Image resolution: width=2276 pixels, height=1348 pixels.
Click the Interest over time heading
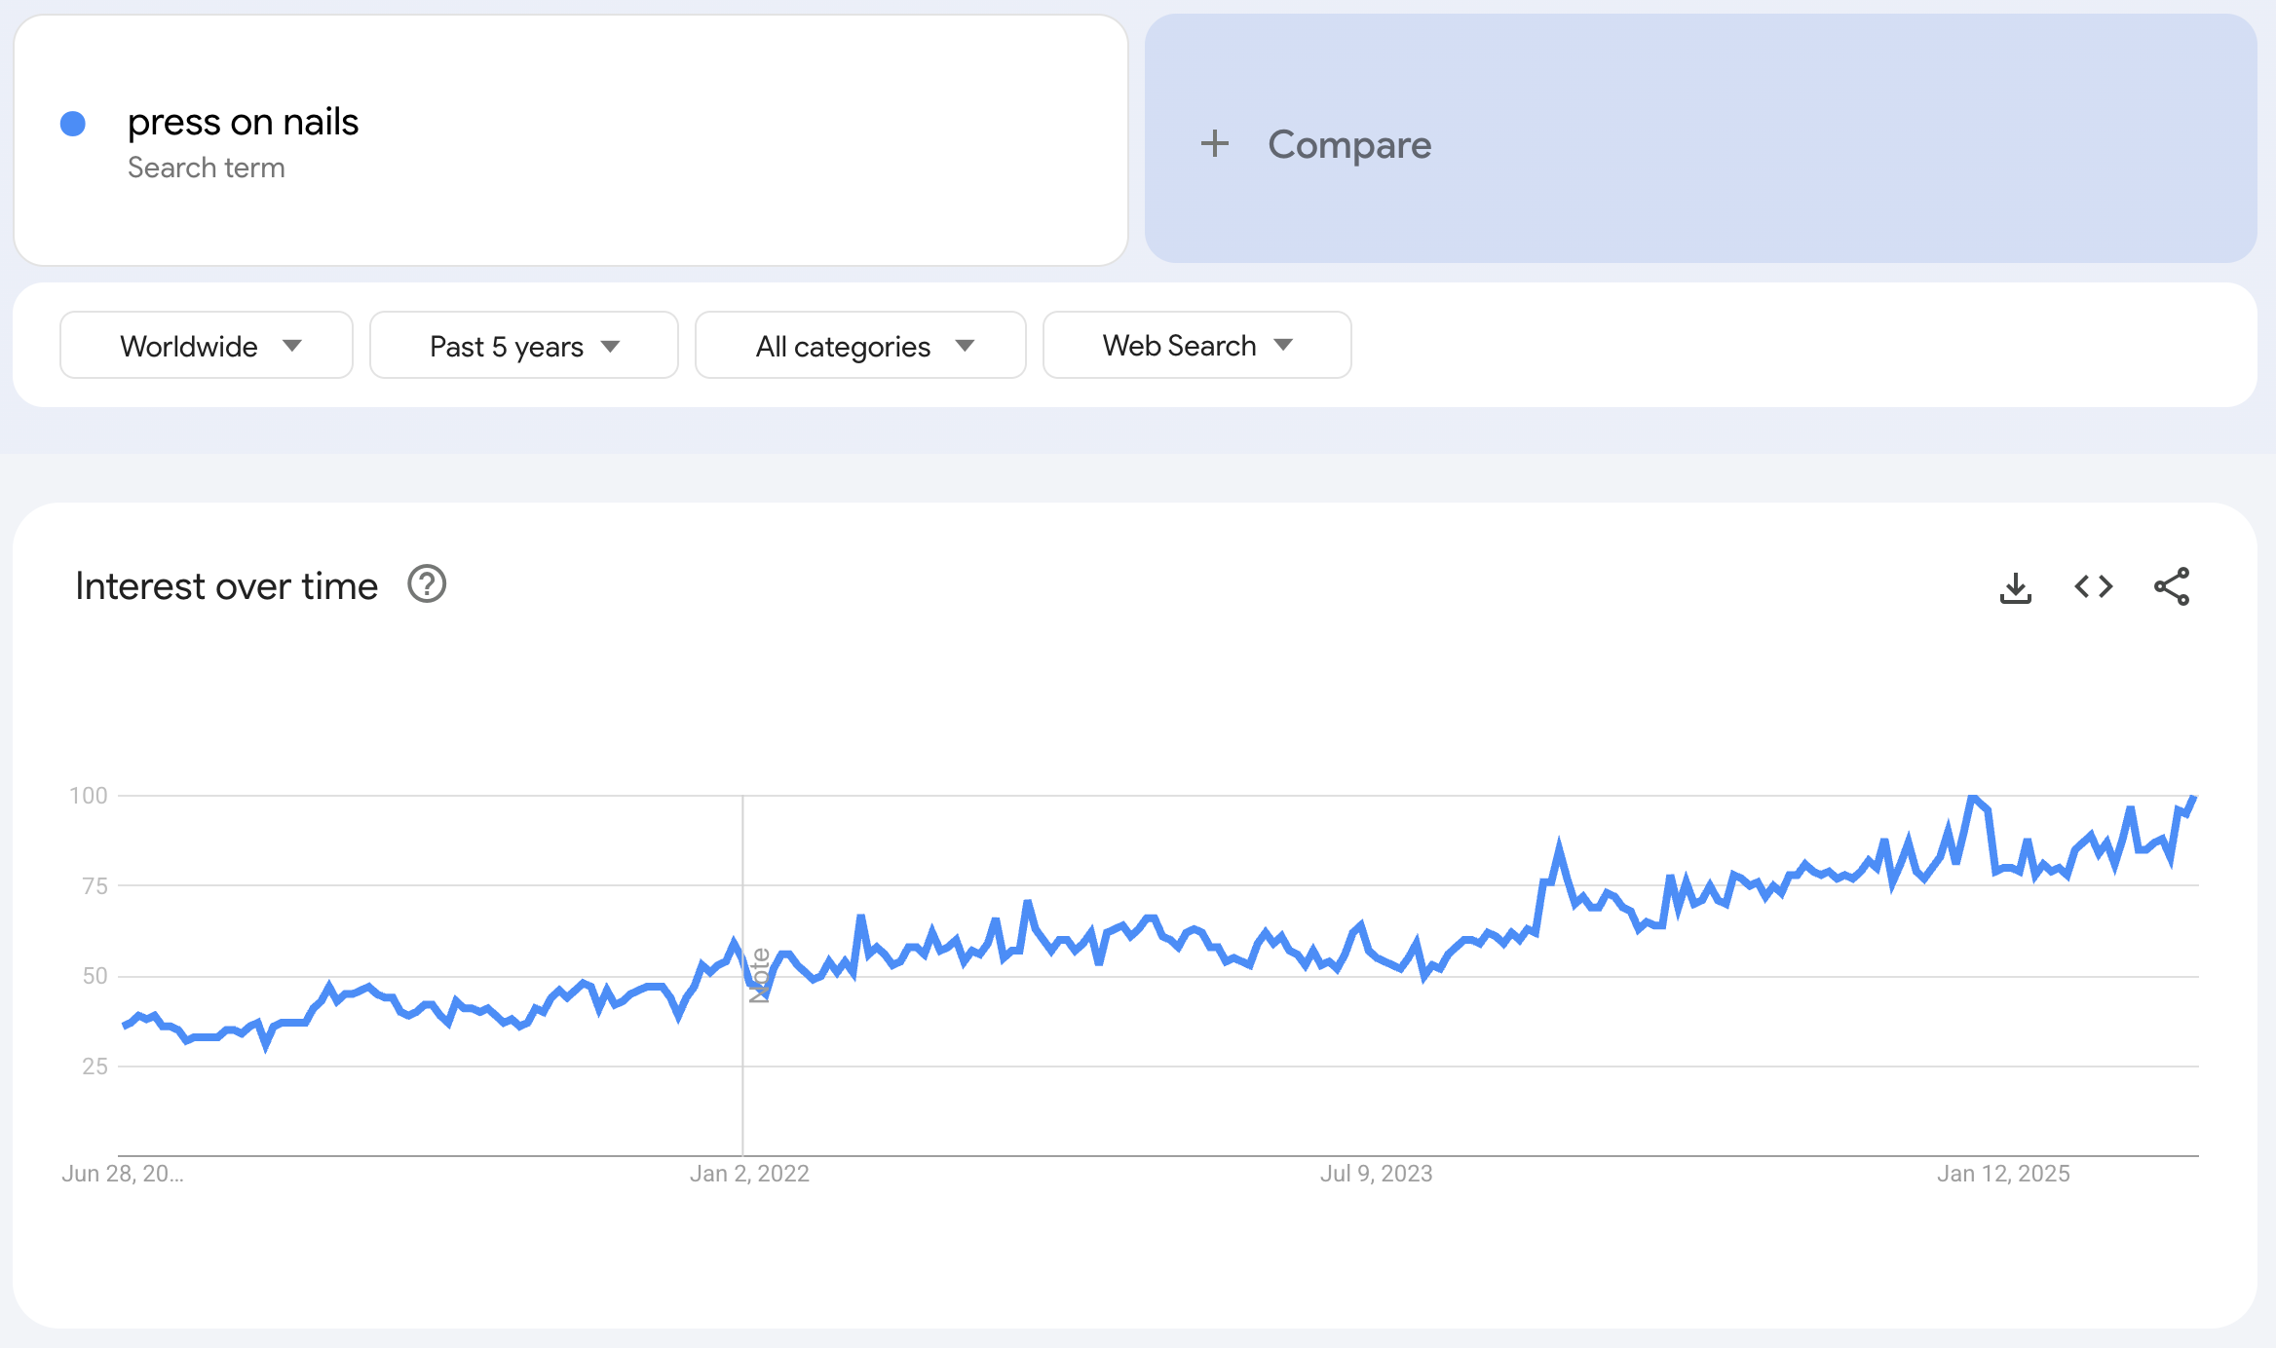(x=226, y=586)
